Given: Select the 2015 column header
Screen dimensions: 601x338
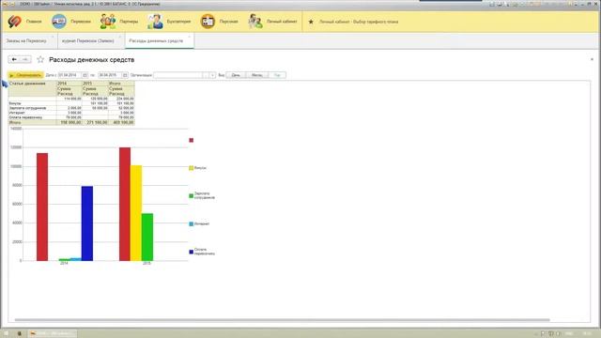Looking at the screenshot, I should [95, 84].
